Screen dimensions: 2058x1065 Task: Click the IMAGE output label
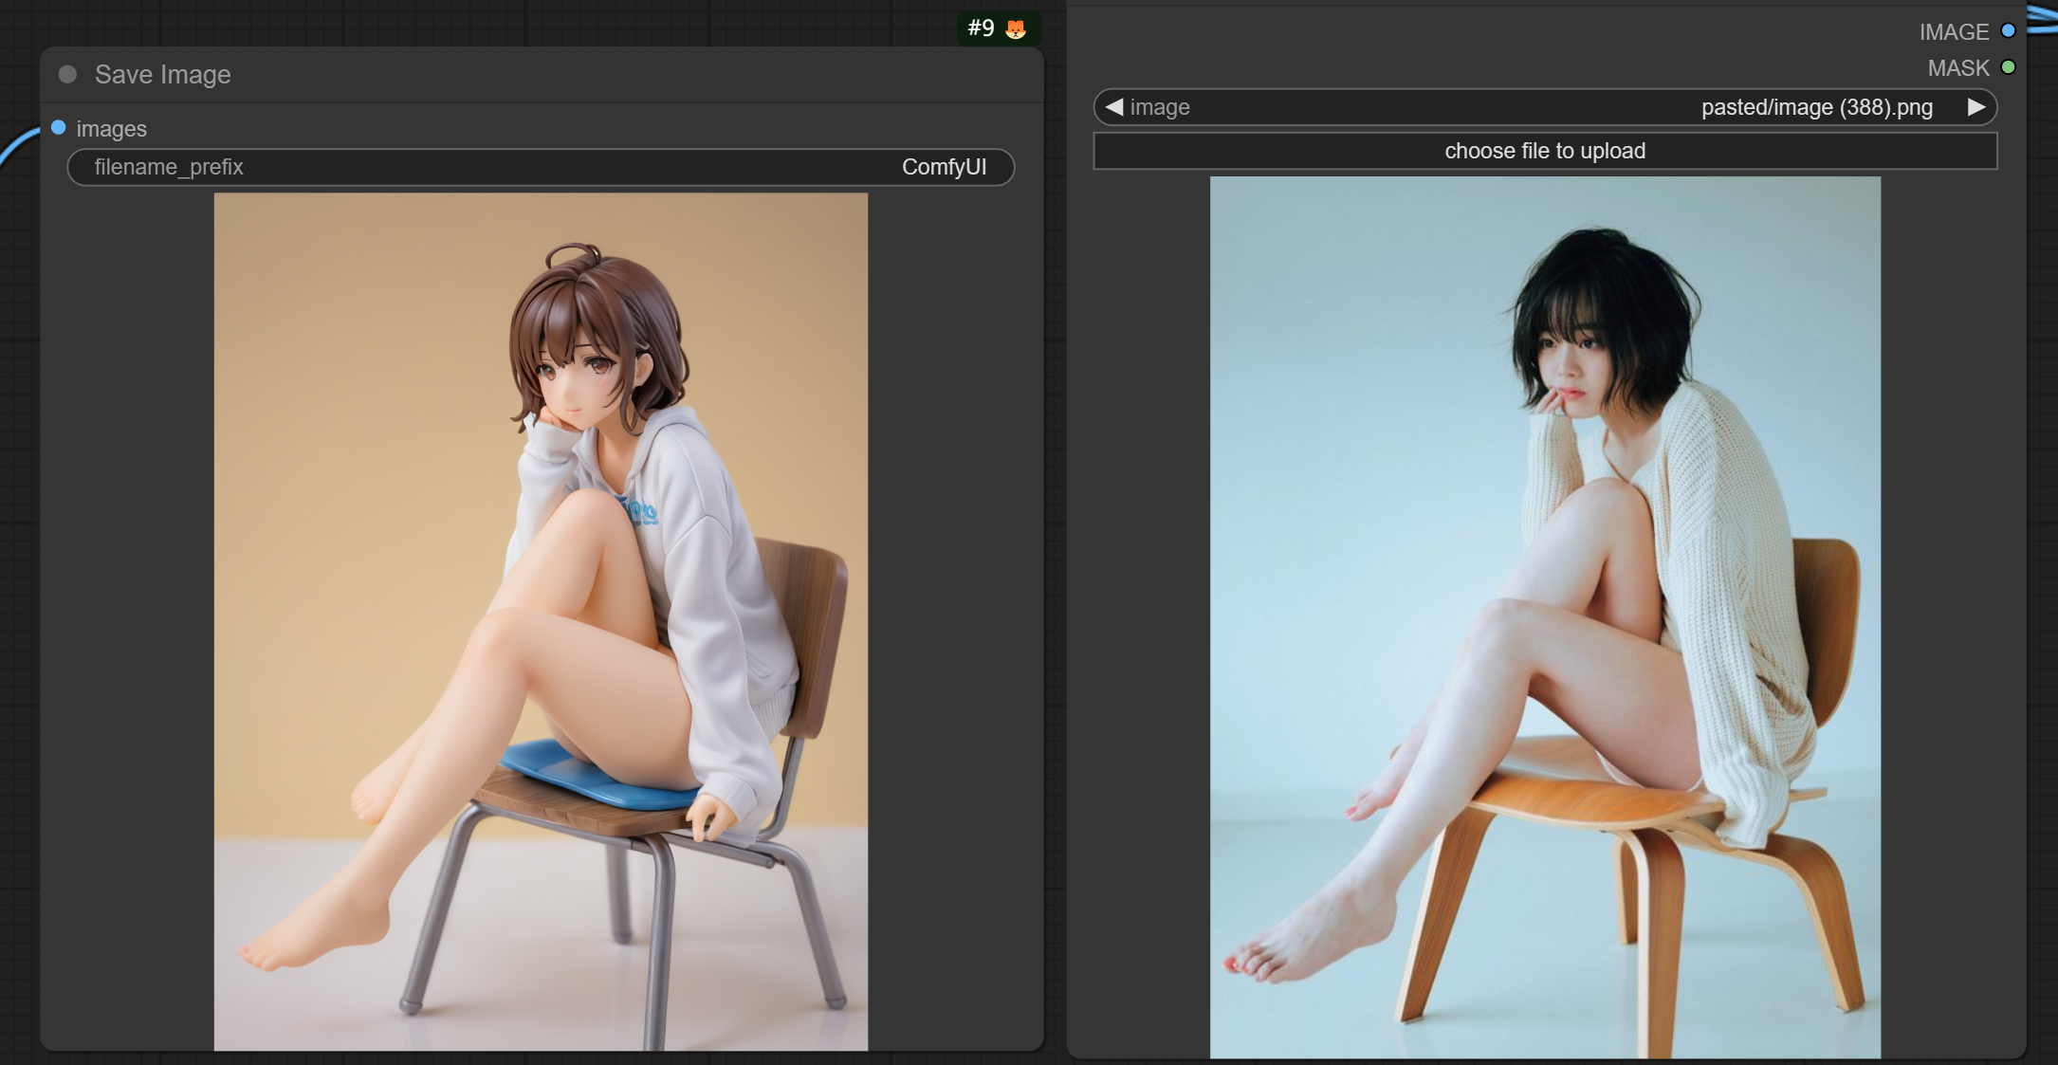tap(1954, 32)
